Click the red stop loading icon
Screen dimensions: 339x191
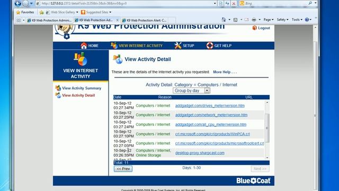coord(234,3)
